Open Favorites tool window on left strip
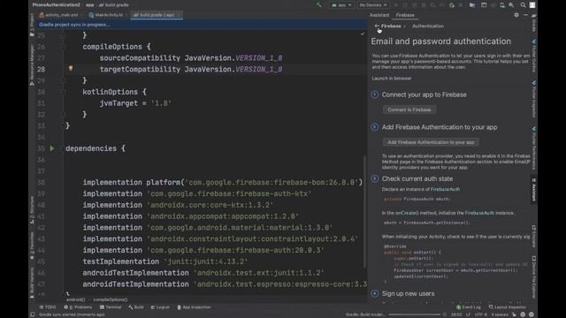 pos(32,246)
